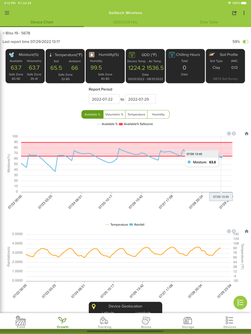Set report start date 2022-07-22
The image size is (251, 334).
[x=104, y=99]
